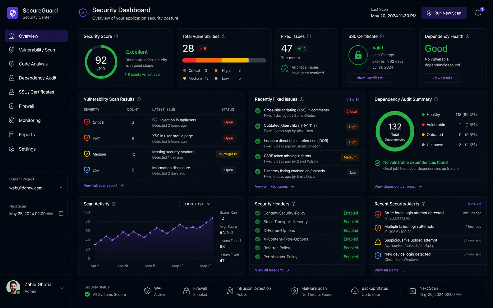The width and height of the screenshot is (493, 308).
Task: Click check mark beside Content-Security-Policy header
Action: (257, 213)
